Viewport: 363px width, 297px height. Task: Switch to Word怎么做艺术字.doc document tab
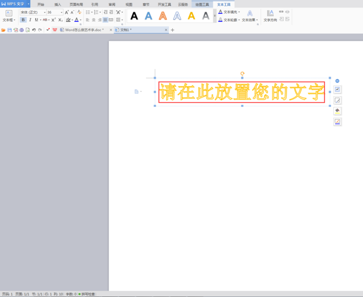tap(84, 30)
